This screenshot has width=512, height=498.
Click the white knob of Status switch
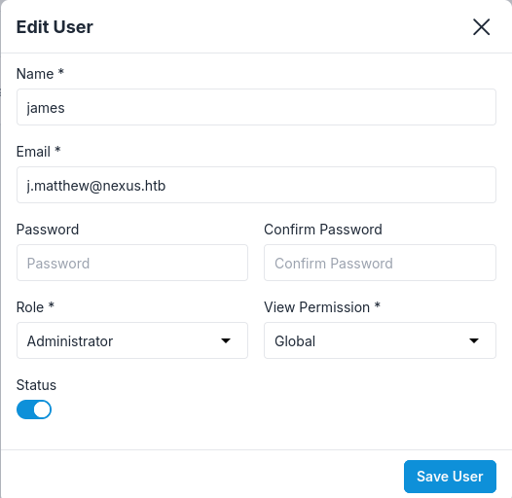pos(42,409)
